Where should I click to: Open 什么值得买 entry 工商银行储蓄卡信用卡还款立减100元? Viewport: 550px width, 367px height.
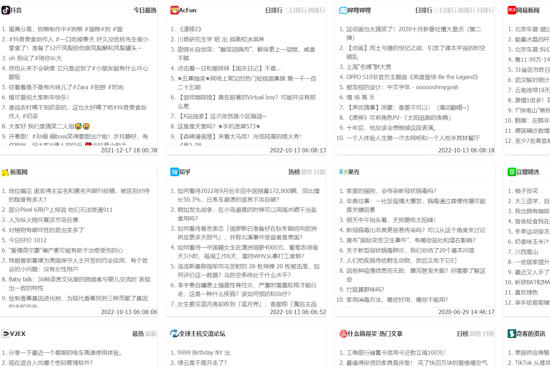[x=396, y=352]
